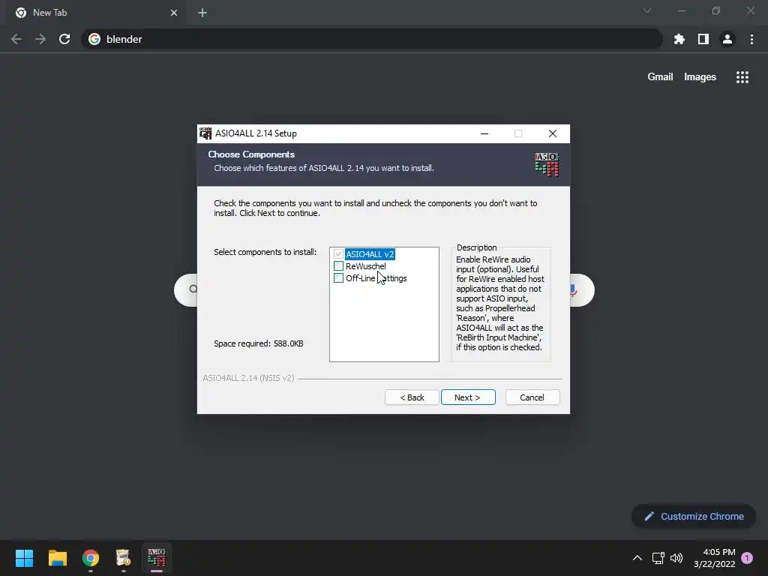Viewport: 768px width, 576px height.
Task: Open the Images link
Action: point(700,77)
